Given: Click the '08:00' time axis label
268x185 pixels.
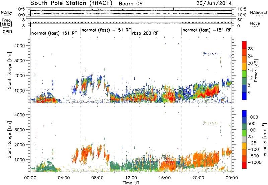Looking at the screenshot, I should (x=97, y=178).
